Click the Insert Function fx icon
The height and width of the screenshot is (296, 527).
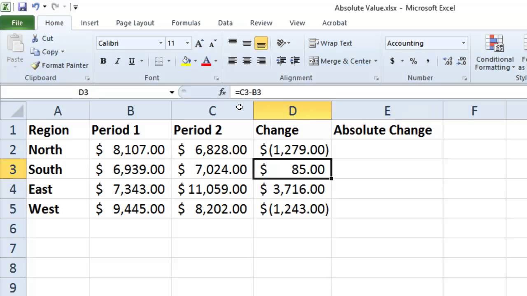pyautogui.click(x=222, y=92)
